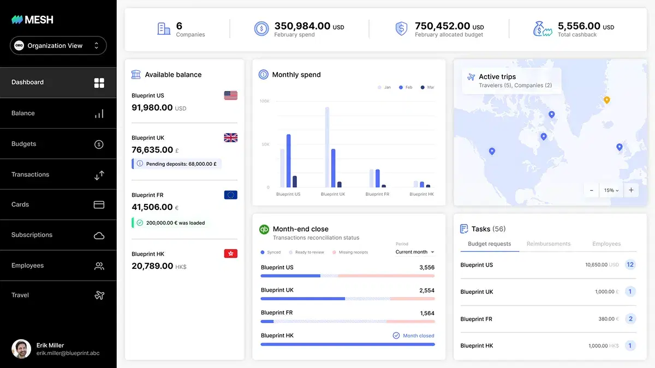Click the Blueprint UK flag
655x368 pixels.
(231, 138)
